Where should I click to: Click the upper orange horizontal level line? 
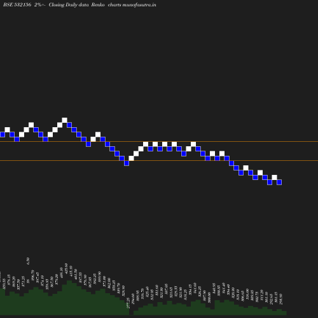(159, 141)
